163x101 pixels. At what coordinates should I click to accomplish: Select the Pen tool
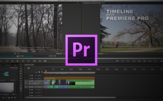pyautogui.click(x=21, y=86)
